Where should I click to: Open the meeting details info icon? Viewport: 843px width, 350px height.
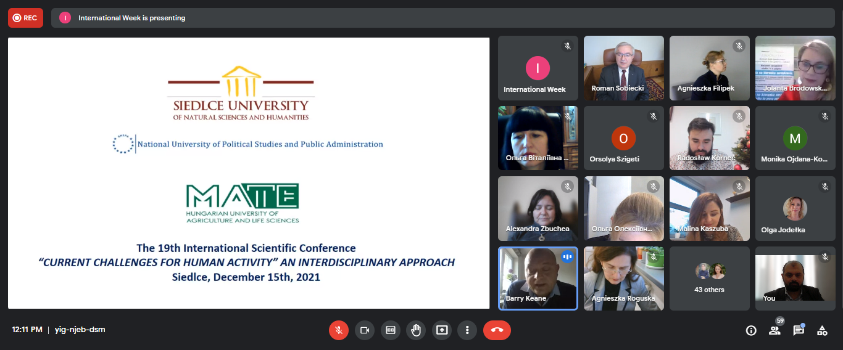pyautogui.click(x=751, y=330)
